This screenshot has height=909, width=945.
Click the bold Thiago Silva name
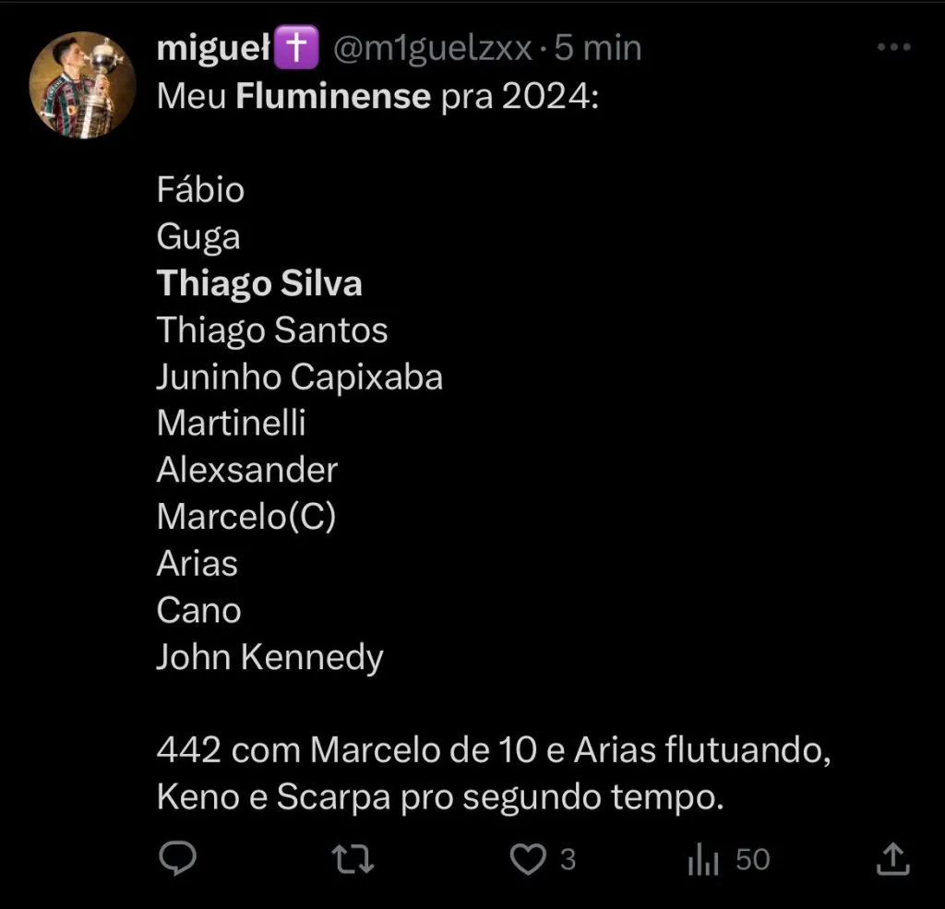(x=259, y=283)
